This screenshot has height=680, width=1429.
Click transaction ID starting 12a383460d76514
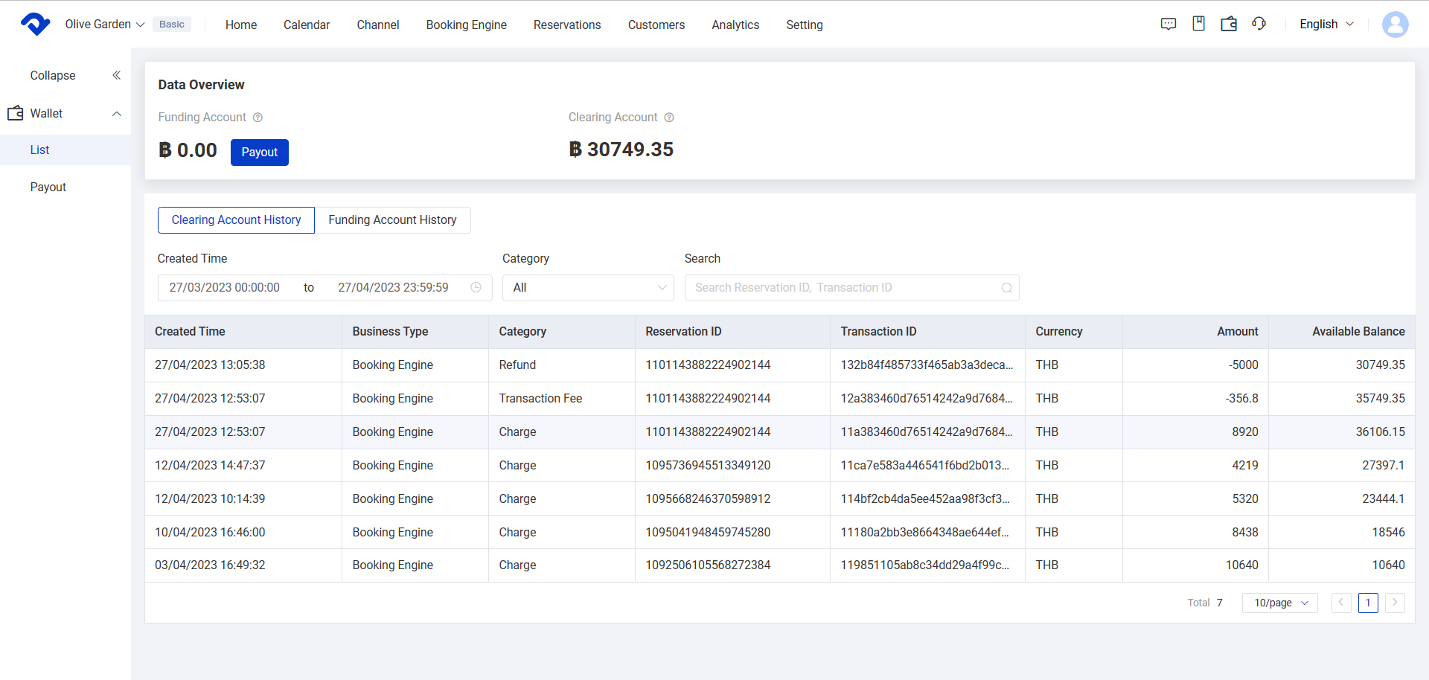(x=927, y=399)
